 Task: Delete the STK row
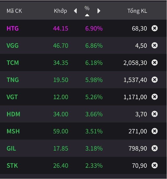click(154, 165)
